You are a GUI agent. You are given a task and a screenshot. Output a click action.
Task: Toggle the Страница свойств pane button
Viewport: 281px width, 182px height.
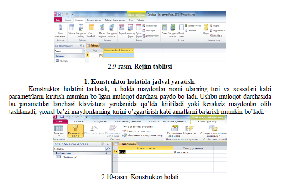pyautogui.click(x=174, y=131)
